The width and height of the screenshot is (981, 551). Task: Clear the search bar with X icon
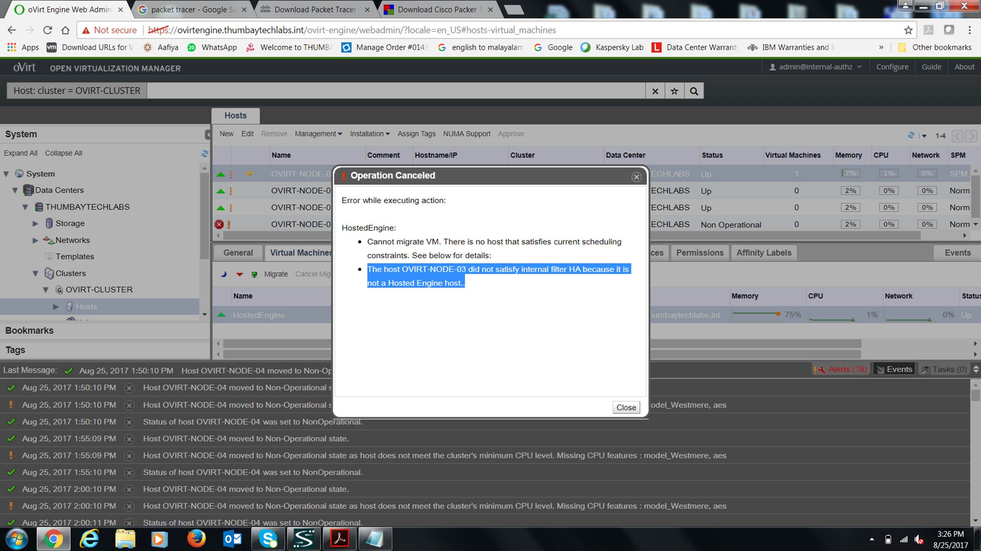coord(655,91)
